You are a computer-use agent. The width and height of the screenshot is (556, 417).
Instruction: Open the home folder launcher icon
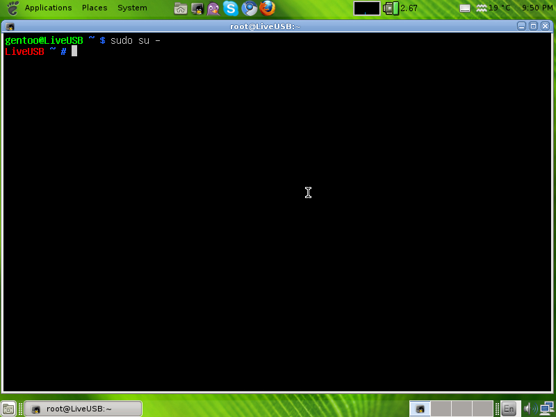pos(180,8)
